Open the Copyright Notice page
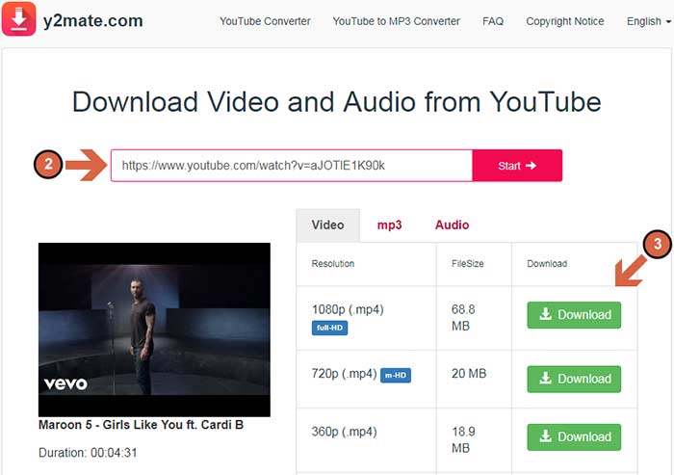Image resolution: width=674 pixels, height=475 pixels. [565, 21]
